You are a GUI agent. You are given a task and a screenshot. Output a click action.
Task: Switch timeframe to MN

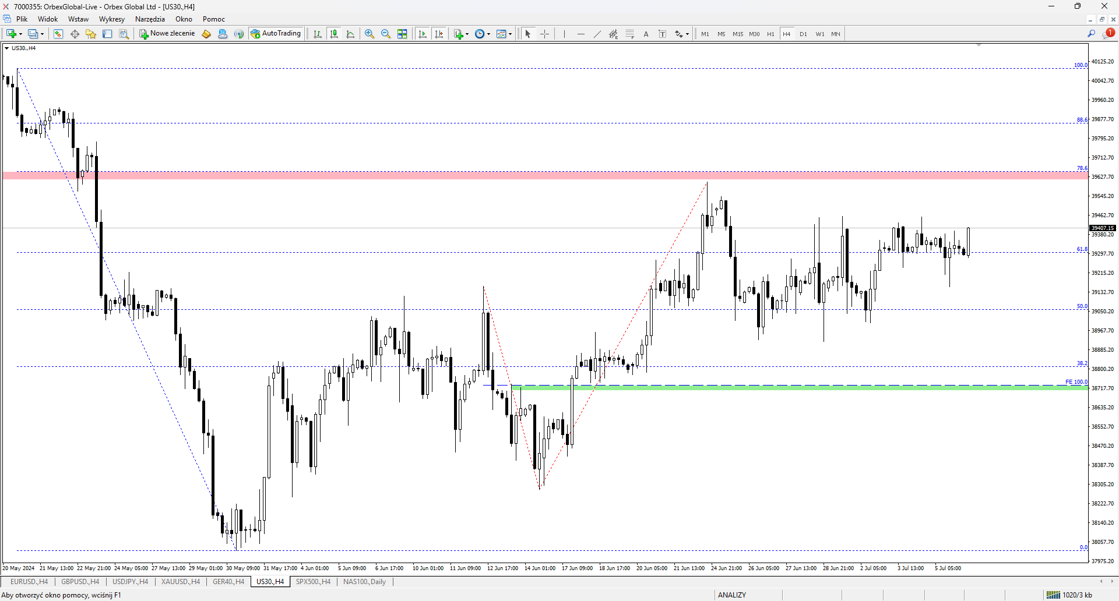click(x=836, y=34)
